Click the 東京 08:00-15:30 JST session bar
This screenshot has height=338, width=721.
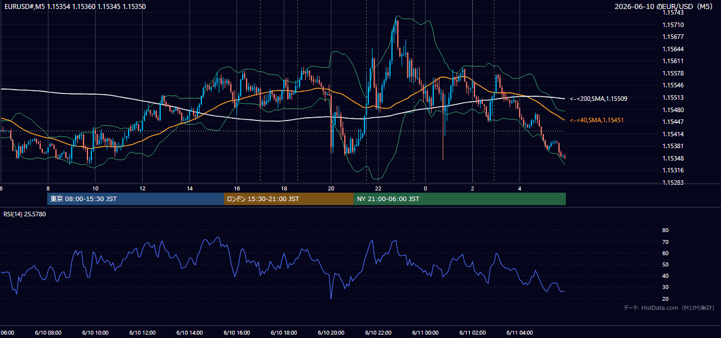pyautogui.click(x=135, y=199)
